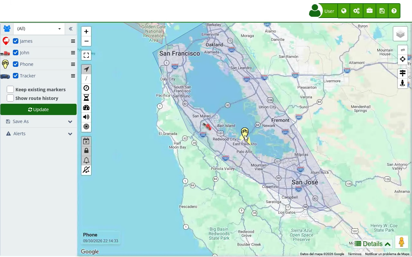The width and height of the screenshot is (412, 257).
Task: Uncheck the Tracker device checkbox
Action: (x=15, y=76)
